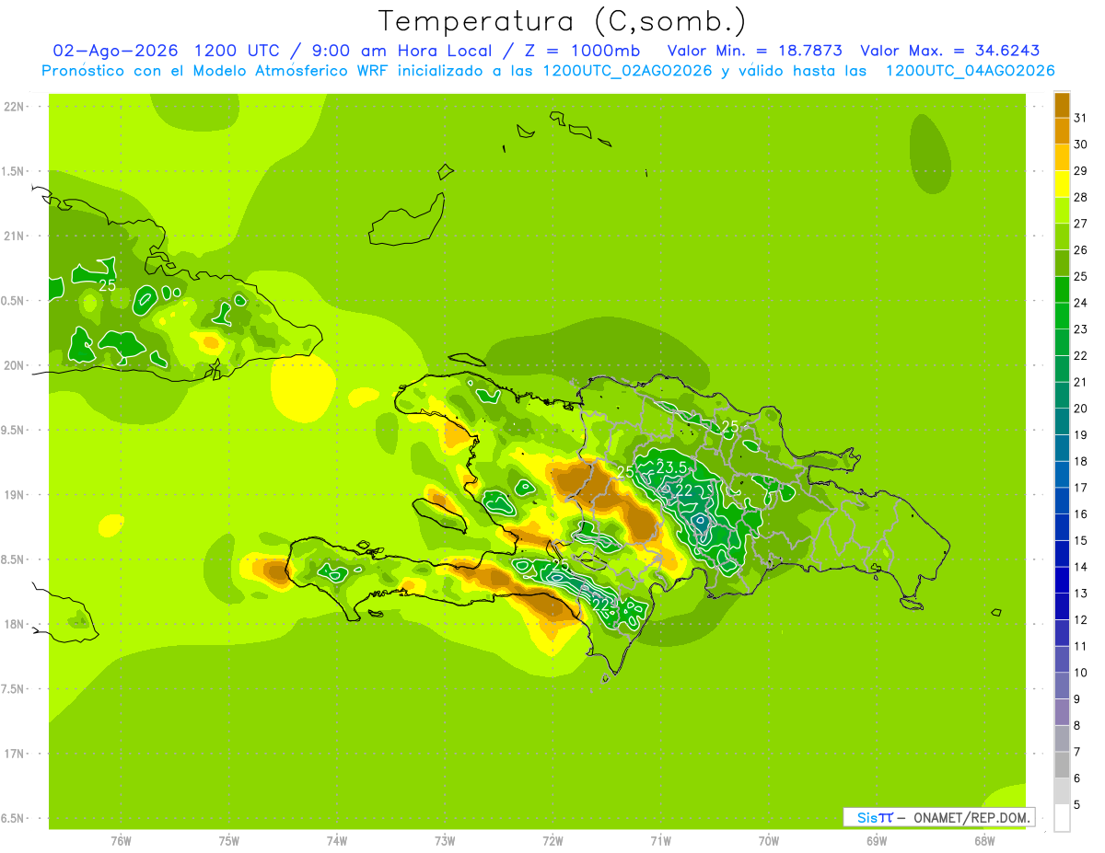1105x853 pixels.
Task: Click the colorbar label "12"
Action: tap(1081, 620)
